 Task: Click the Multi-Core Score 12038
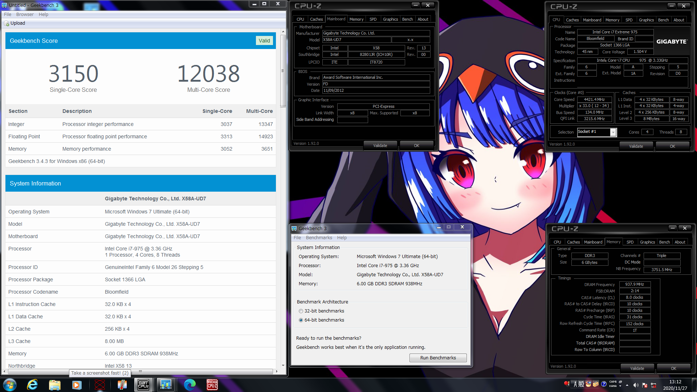click(208, 74)
